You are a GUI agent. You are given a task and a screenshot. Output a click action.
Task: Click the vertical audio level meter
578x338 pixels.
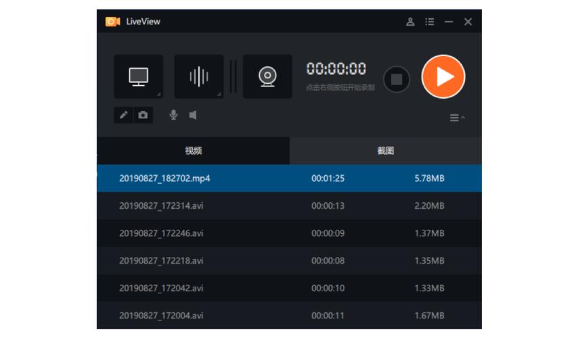pyautogui.click(x=233, y=76)
